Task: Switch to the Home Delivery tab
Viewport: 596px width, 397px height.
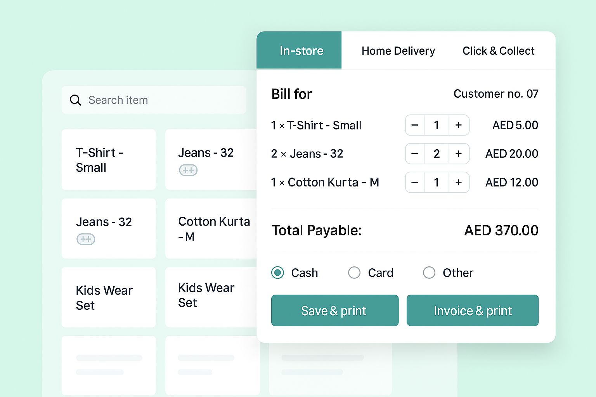Action: coord(398,50)
